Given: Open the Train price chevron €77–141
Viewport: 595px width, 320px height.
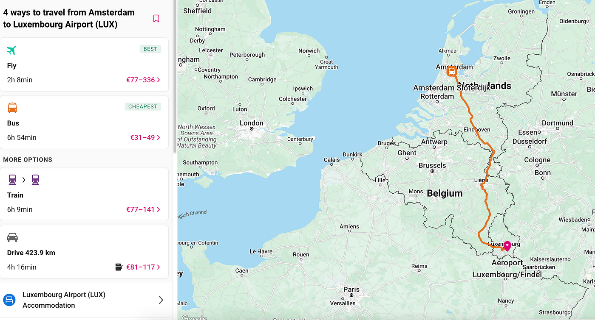Looking at the screenshot, I should (159, 209).
